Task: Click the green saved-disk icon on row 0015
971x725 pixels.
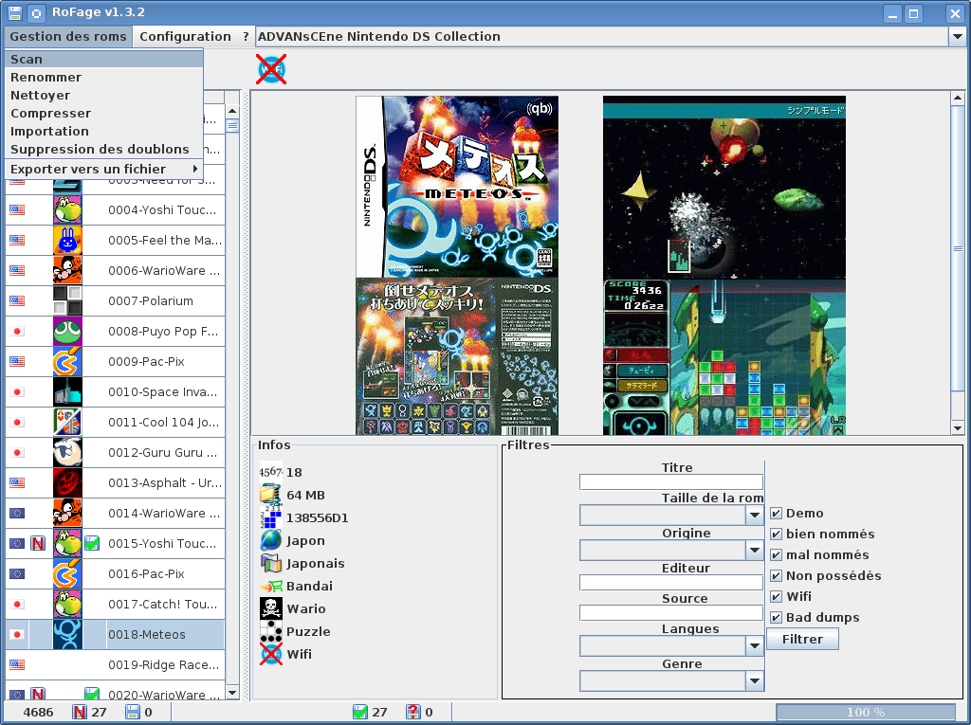Action: click(92, 544)
